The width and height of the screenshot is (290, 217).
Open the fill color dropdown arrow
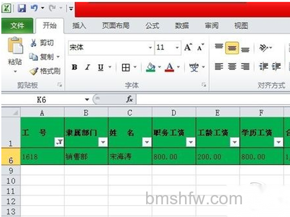159,67
